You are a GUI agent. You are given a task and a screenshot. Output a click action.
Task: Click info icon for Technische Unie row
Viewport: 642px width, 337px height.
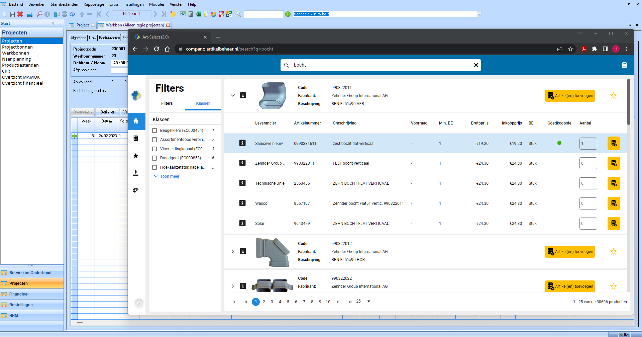[x=242, y=183]
